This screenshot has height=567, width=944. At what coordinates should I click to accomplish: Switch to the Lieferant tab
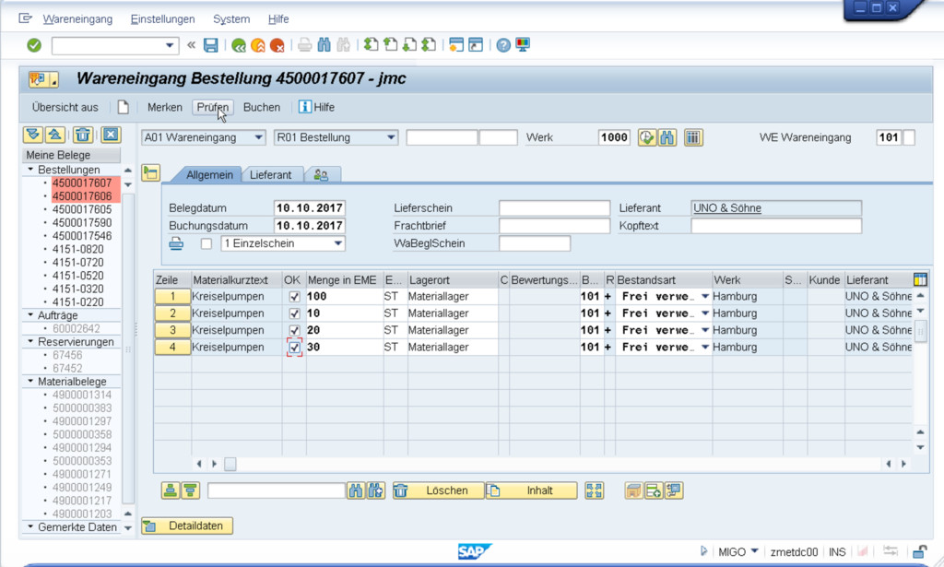(270, 174)
